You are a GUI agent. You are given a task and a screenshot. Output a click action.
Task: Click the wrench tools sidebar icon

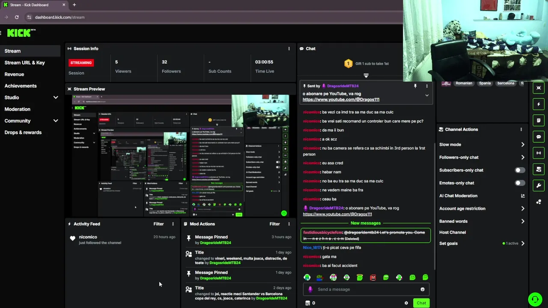coord(539,185)
